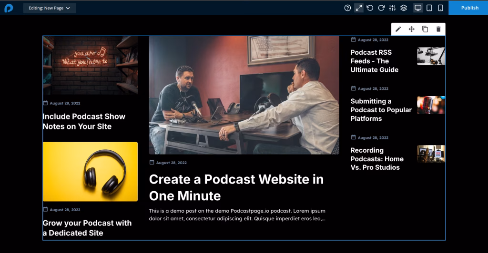The image size is (488, 253).
Task: Open Include Podcast Show Notes post title
Action: pos(84,121)
